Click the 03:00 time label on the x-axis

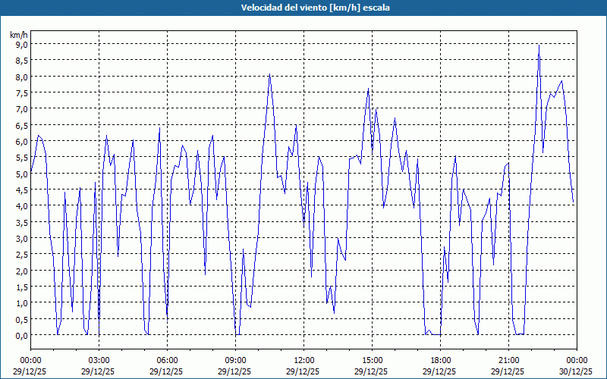(x=99, y=360)
